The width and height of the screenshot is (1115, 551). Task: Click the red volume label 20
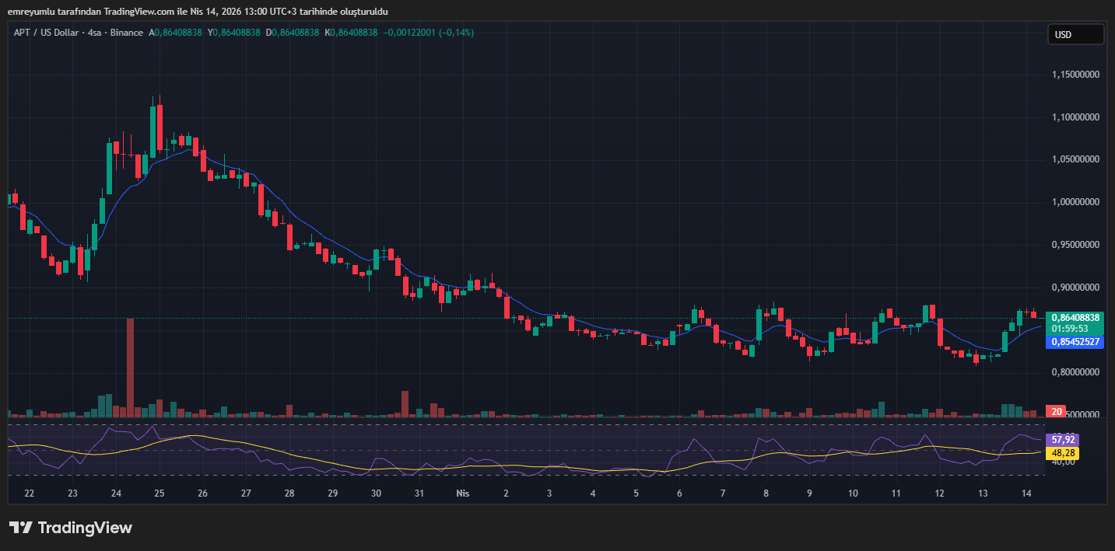click(x=1056, y=411)
